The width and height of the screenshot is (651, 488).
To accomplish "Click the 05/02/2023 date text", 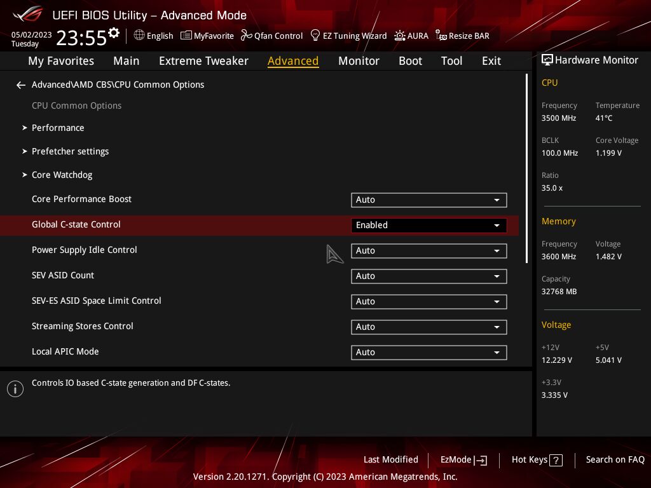I will tap(32, 34).
